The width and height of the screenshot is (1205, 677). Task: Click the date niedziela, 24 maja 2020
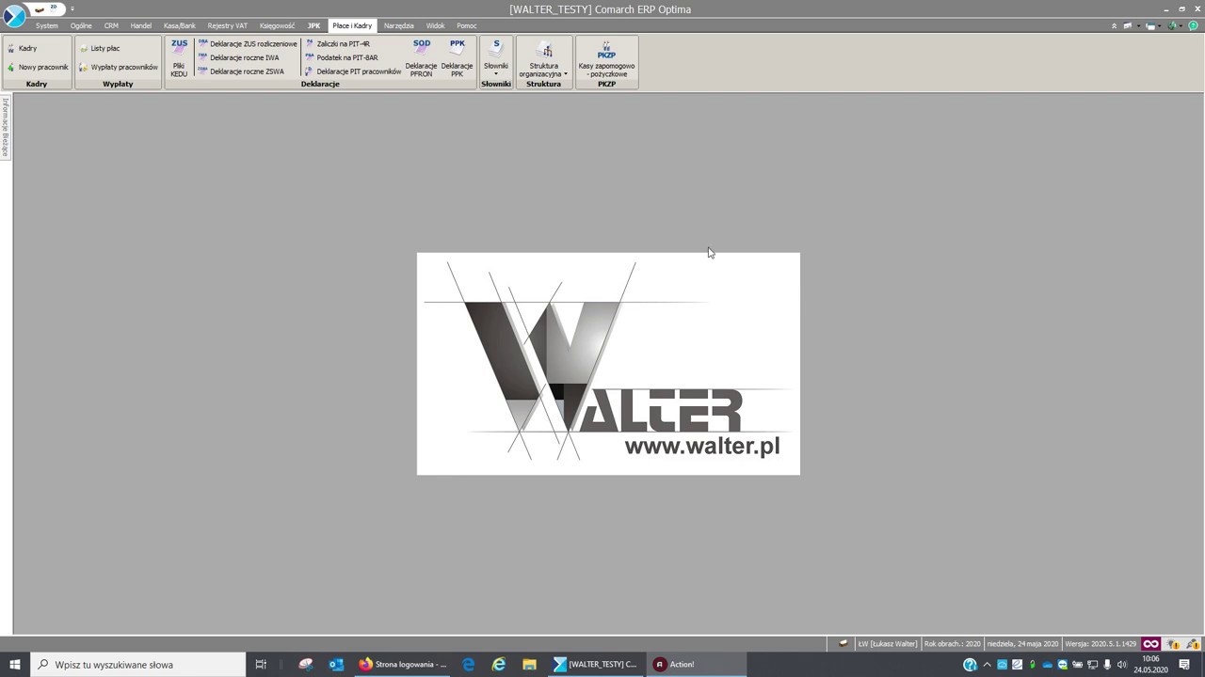[x=1022, y=644]
